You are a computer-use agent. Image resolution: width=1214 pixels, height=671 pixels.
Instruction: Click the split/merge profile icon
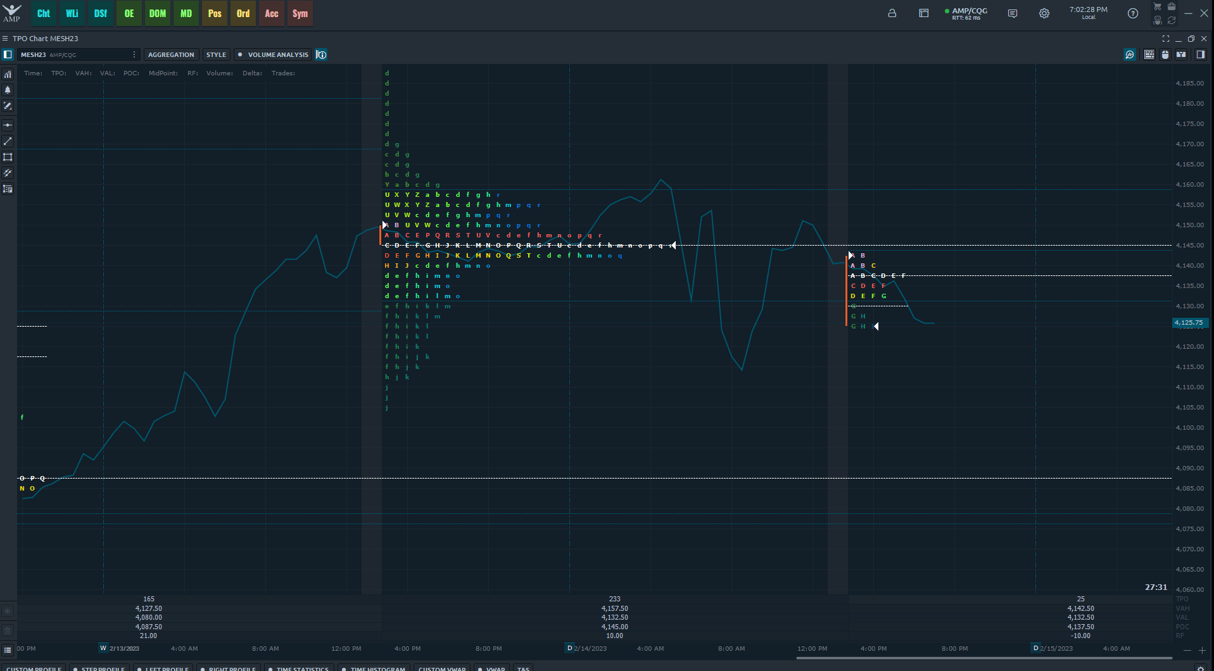click(1181, 54)
